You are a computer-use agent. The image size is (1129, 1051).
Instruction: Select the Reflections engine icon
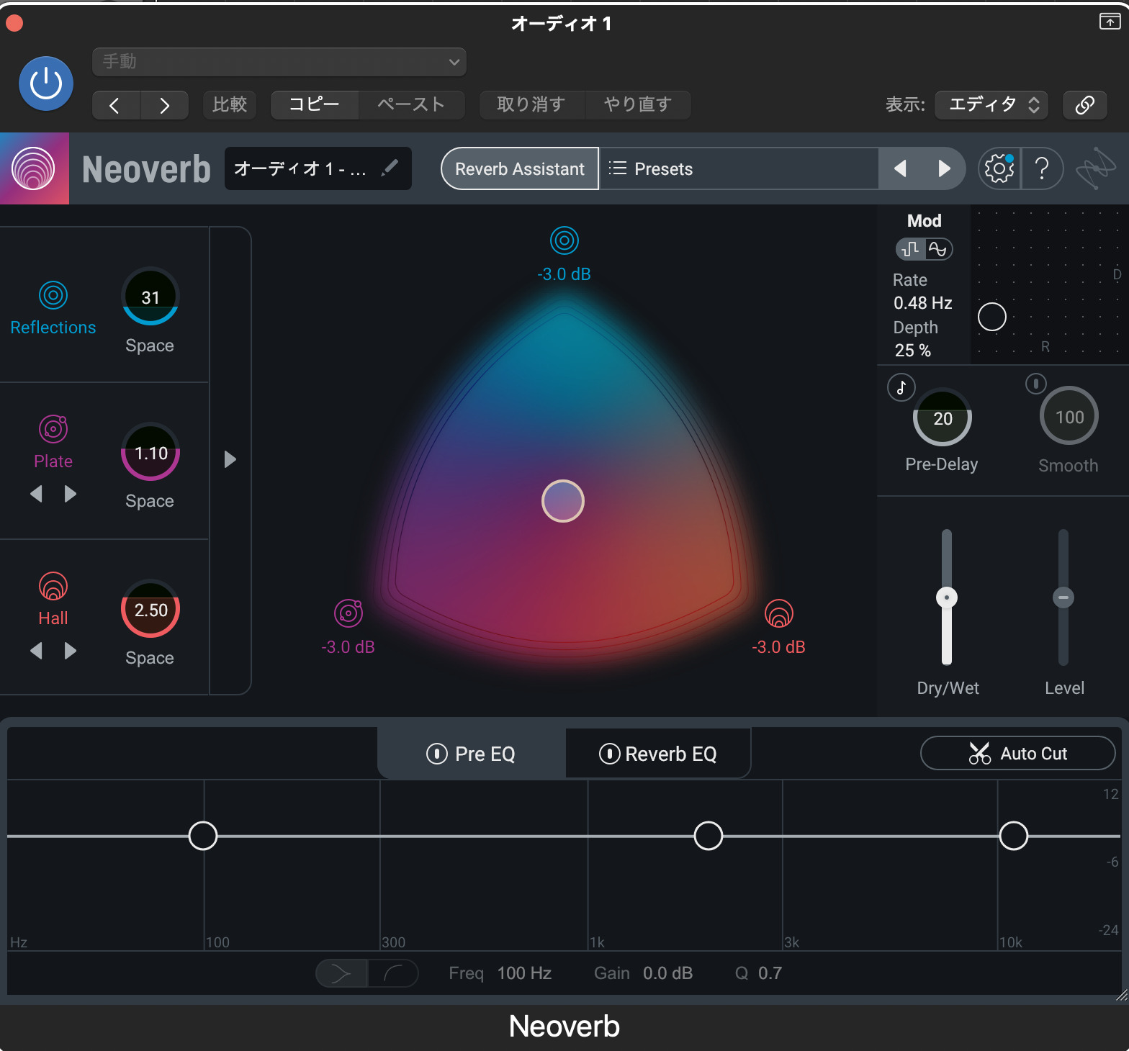click(53, 295)
